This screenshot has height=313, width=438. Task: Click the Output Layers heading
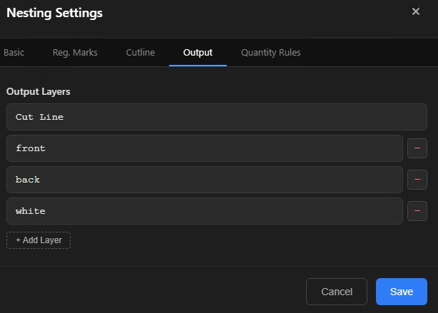[x=39, y=91]
